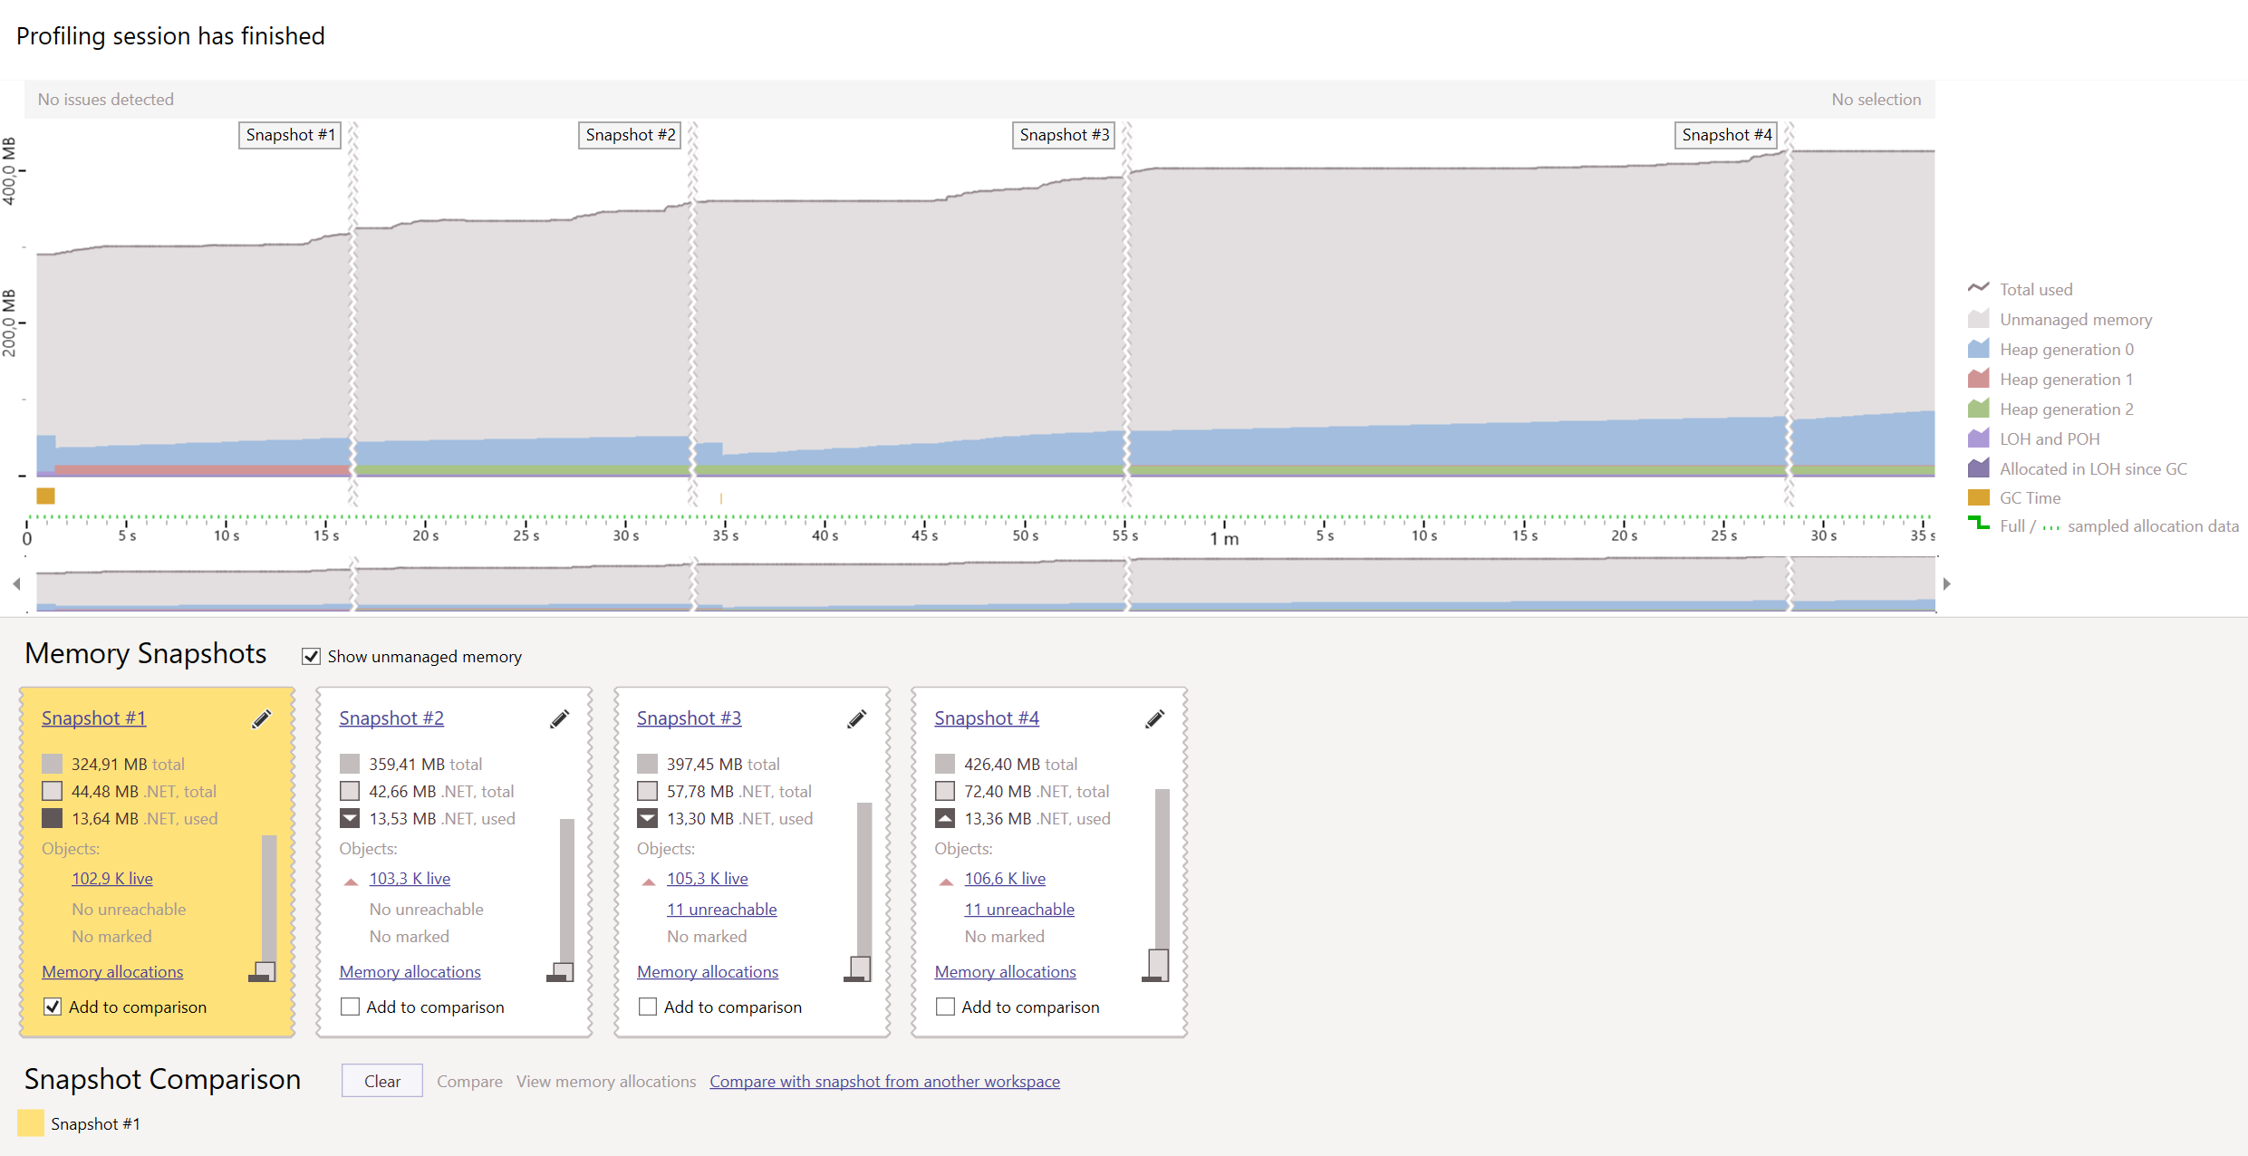Click the edit pencil icon on Snapshot #2 card
2248x1156 pixels.
pos(559,719)
